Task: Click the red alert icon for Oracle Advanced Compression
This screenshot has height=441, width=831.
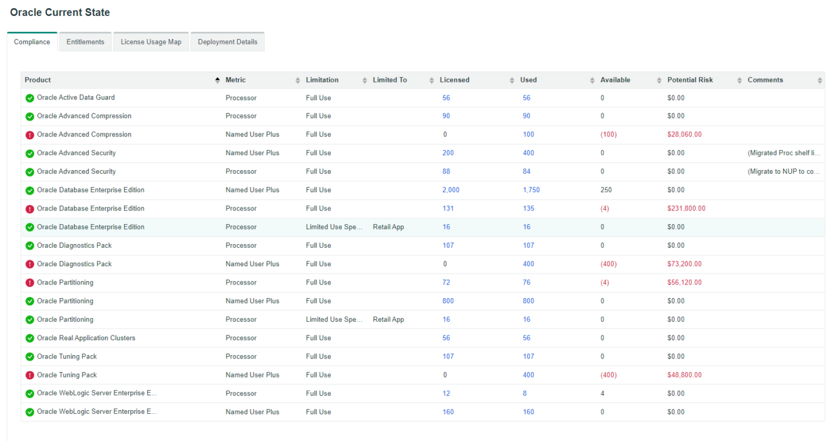Action: tap(30, 135)
